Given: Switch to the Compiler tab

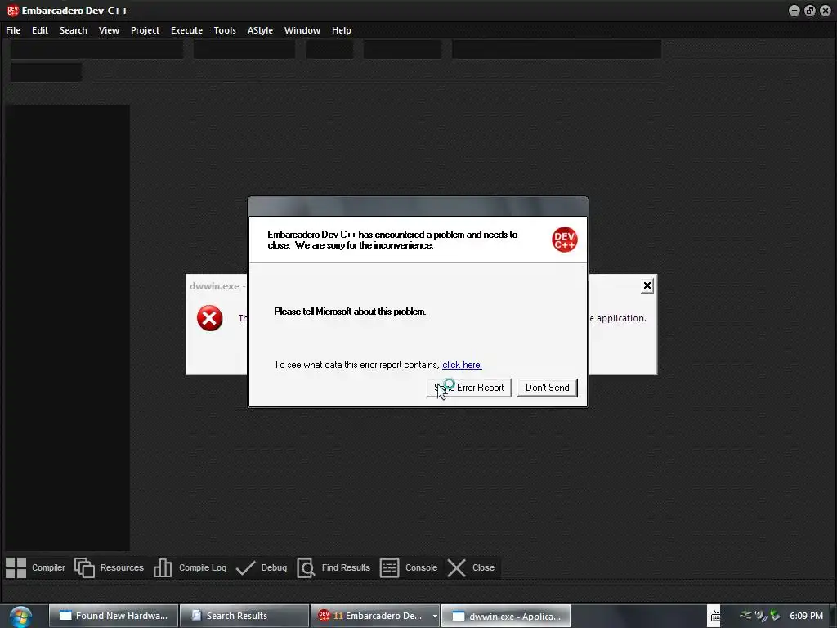Looking at the screenshot, I should click(35, 567).
